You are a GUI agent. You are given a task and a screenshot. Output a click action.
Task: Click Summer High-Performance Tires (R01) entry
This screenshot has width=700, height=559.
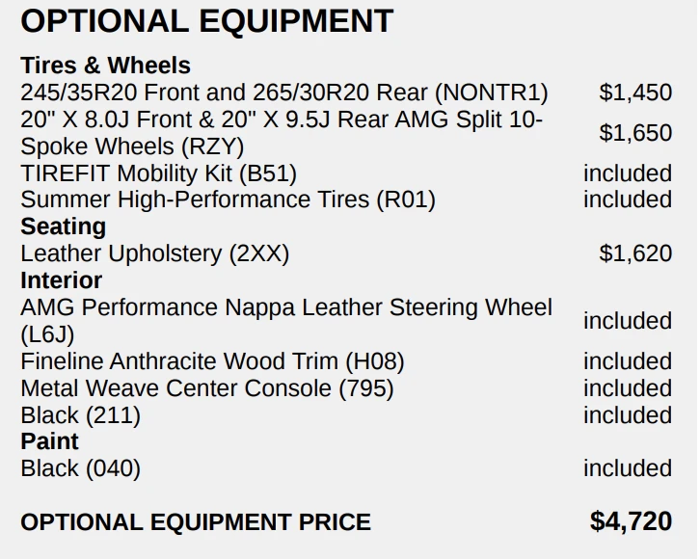coord(228,200)
